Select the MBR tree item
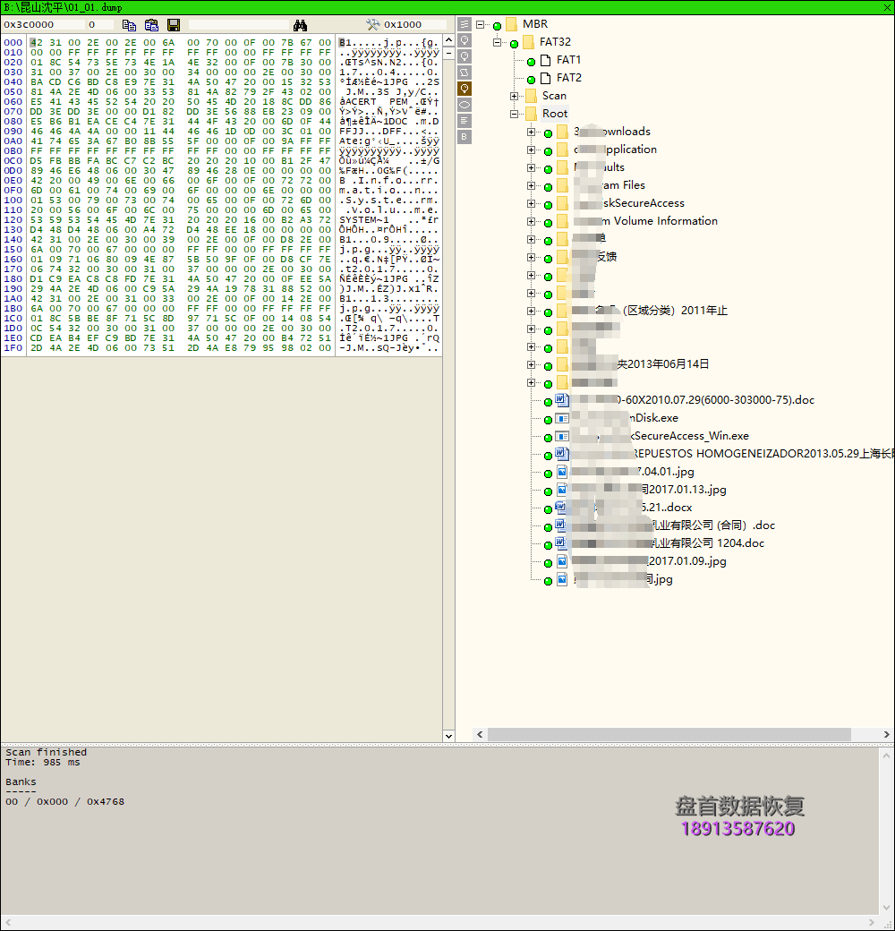This screenshot has width=895, height=931. [534, 24]
